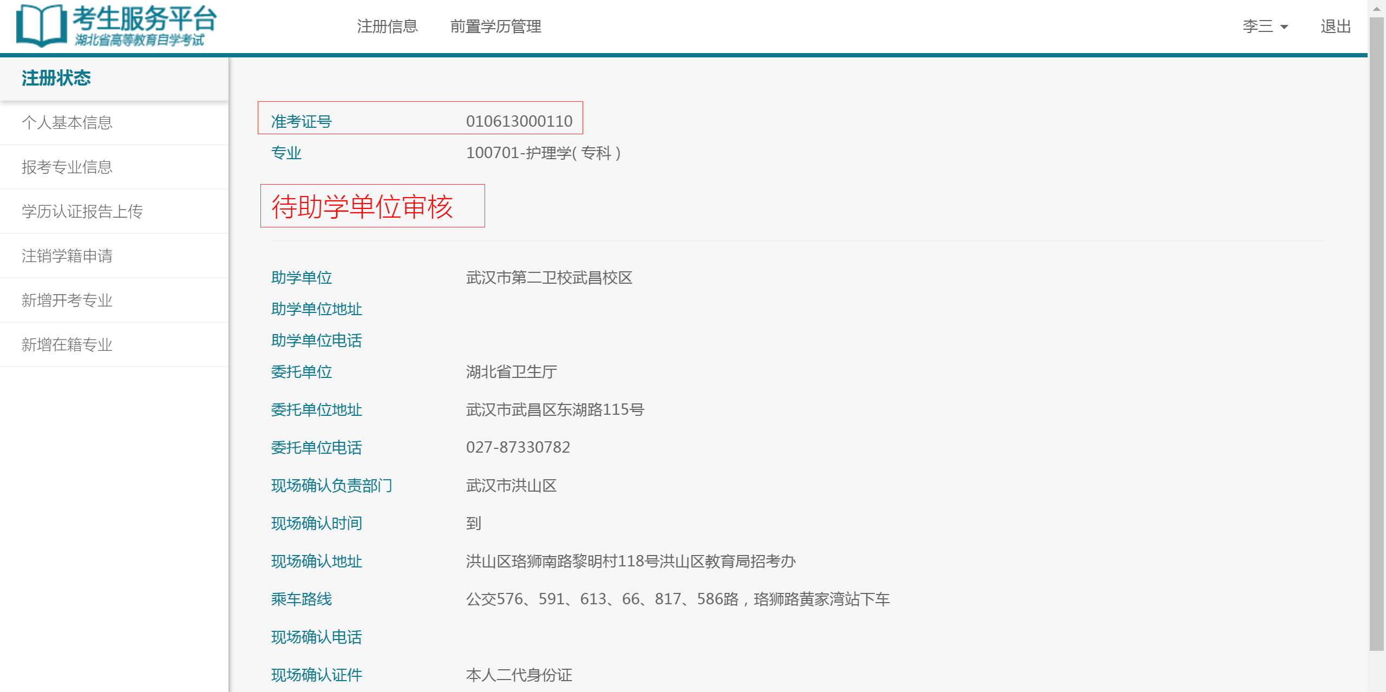This screenshot has width=1386, height=692.
Task: Open 个人基本信息 page
Action: tap(67, 123)
